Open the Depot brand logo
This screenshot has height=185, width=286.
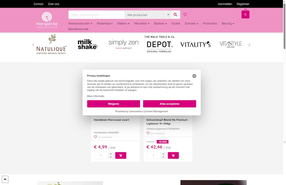[159, 44]
